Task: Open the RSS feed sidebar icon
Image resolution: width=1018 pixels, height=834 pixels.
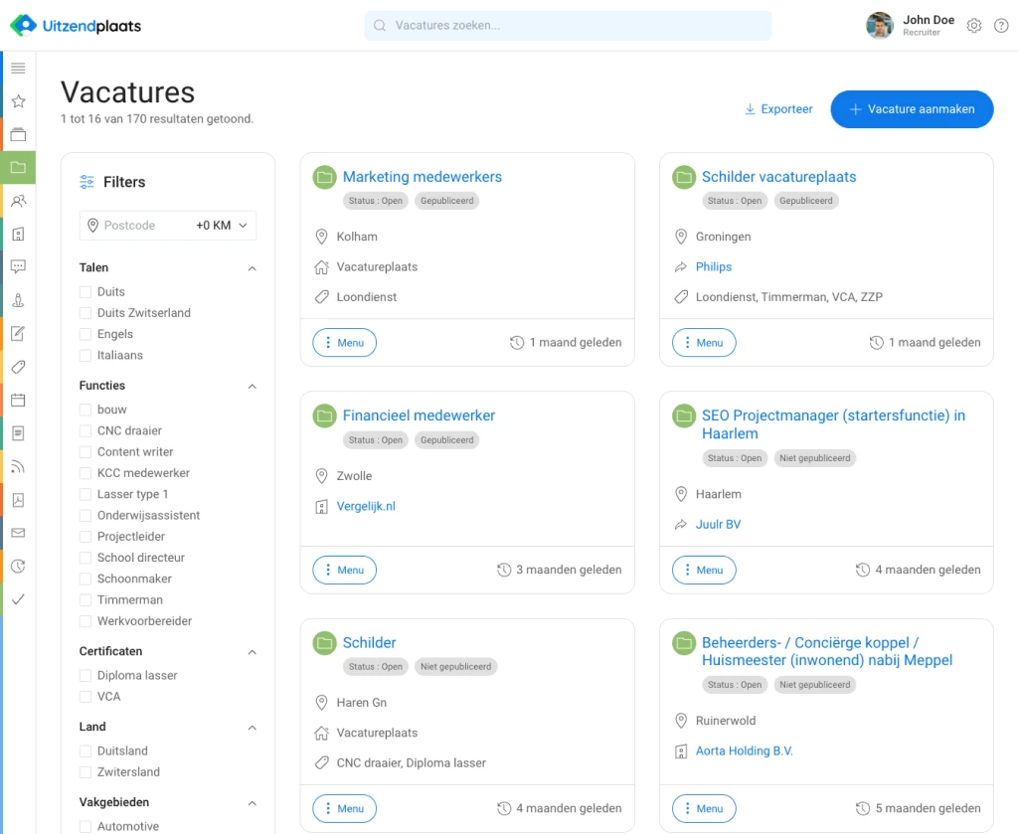Action: (18, 466)
